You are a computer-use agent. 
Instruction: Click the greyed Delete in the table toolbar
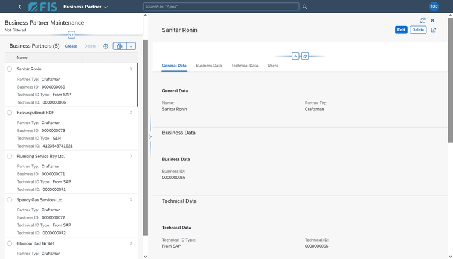tap(90, 46)
